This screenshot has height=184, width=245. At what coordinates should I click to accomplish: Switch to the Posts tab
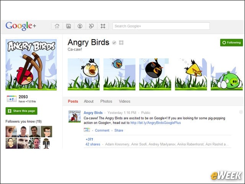coord(73,101)
